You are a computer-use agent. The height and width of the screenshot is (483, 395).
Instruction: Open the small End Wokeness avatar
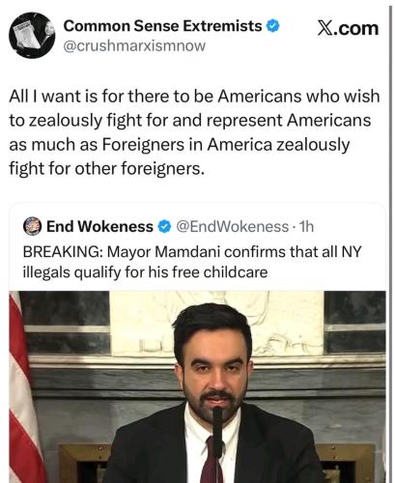tap(32, 226)
